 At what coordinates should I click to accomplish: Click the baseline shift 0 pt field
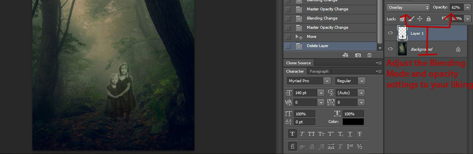tap(305, 122)
